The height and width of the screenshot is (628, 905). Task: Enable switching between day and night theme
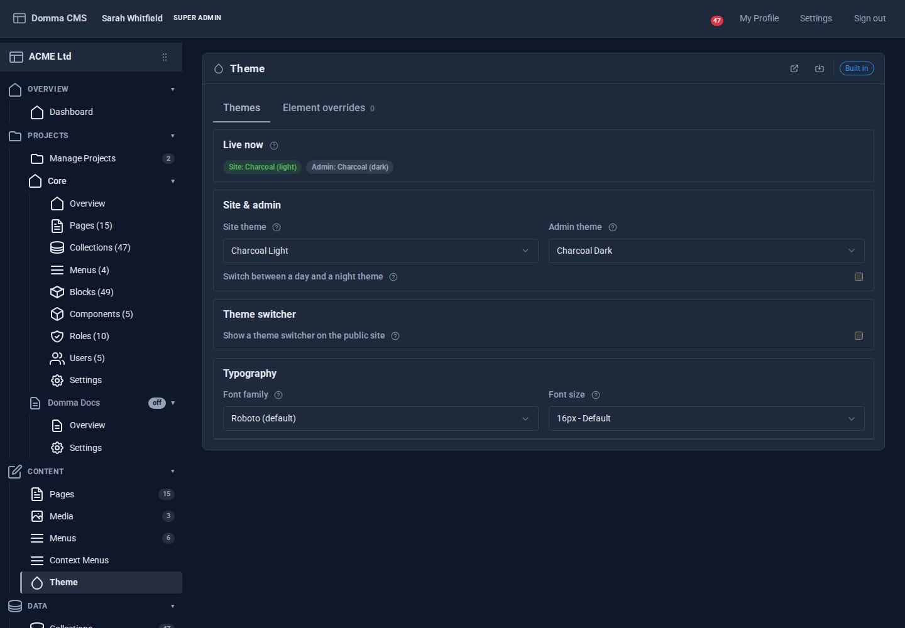tap(858, 277)
